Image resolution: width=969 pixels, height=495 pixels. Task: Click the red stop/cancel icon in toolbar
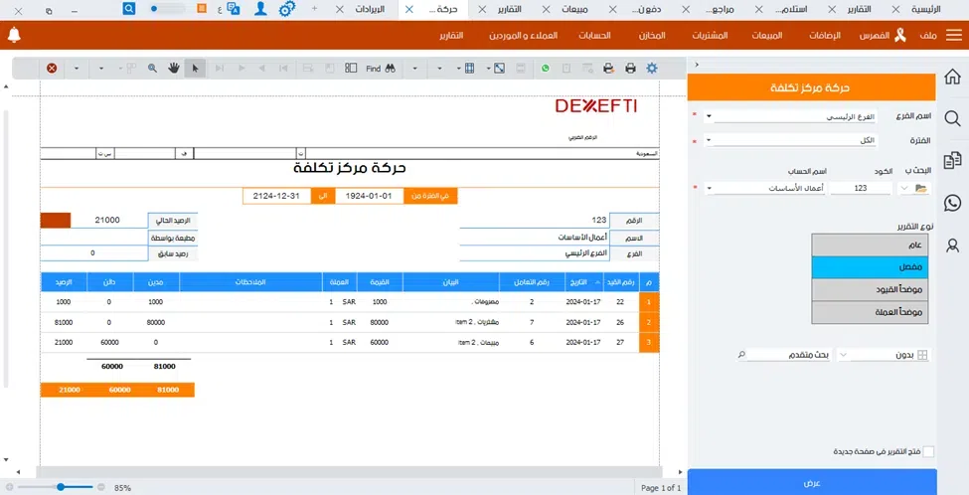click(x=51, y=69)
